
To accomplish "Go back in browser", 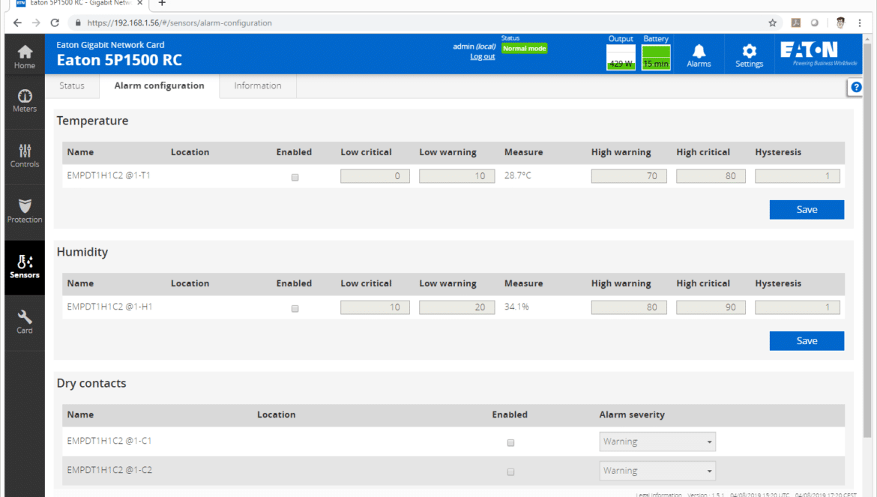I will (17, 23).
